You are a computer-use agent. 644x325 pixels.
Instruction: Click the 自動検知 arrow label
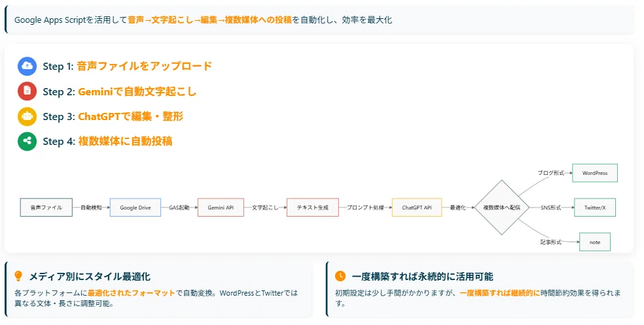pos(91,208)
